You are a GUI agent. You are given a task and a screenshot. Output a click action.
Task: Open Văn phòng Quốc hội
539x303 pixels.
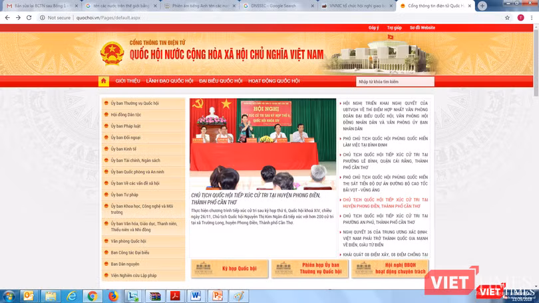(128, 241)
